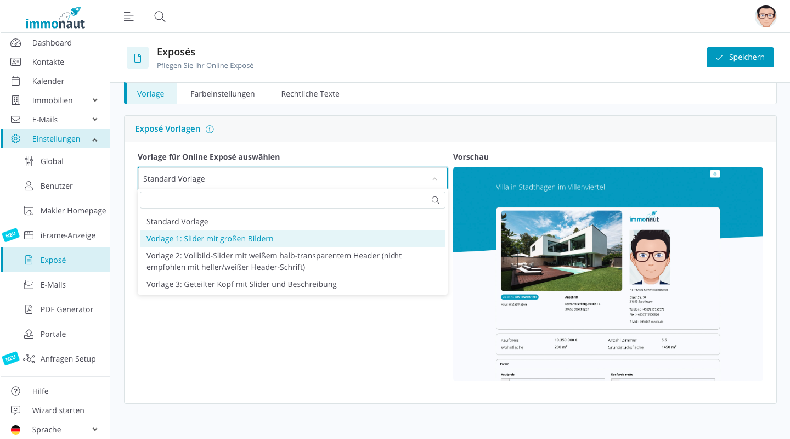Open the user avatar profile menu
790x439 pixels.
point(765,16)
